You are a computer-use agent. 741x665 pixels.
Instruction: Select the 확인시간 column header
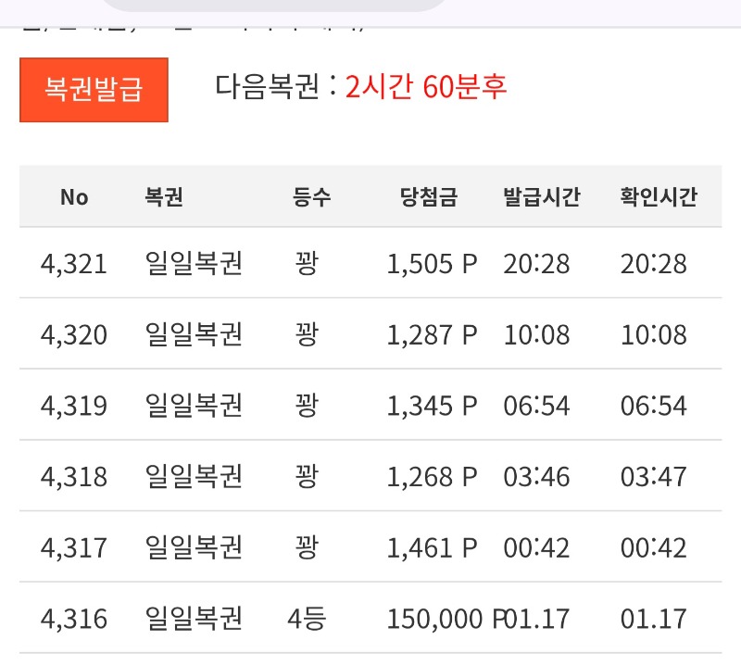(658, 197)
